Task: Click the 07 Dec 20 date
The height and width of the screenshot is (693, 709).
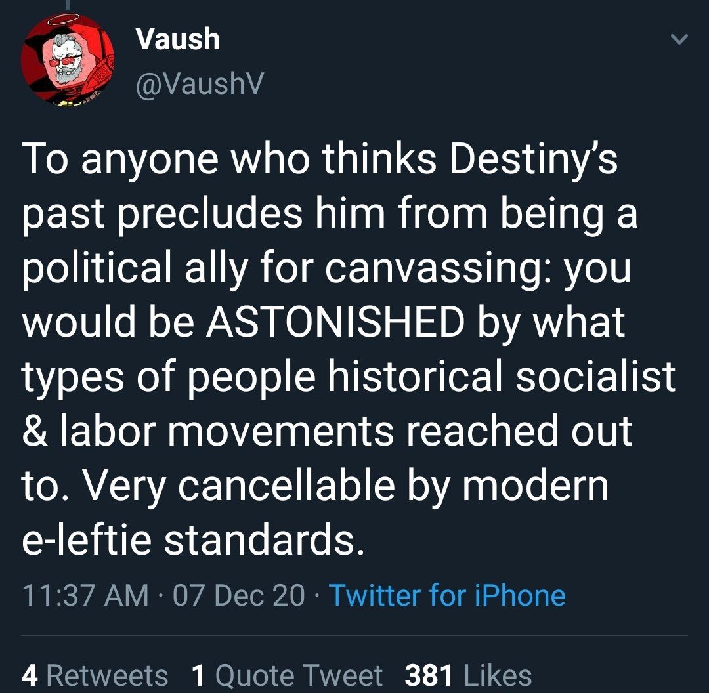Action: click(x=240, y=595)
